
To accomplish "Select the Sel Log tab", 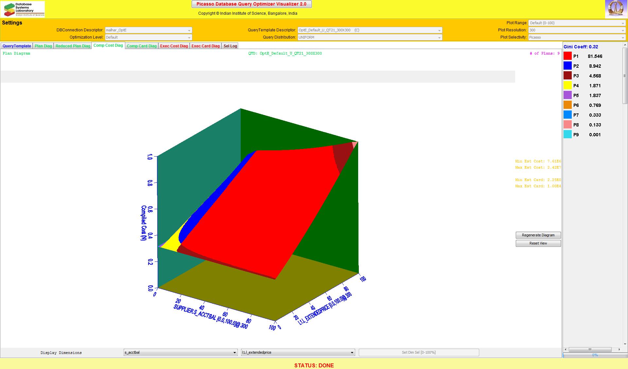I will [x=230, y=46].
